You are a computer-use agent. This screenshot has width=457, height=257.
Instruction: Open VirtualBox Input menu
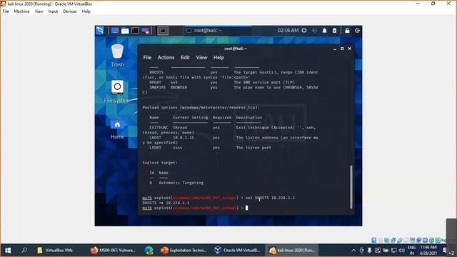[x=53, y=11]
